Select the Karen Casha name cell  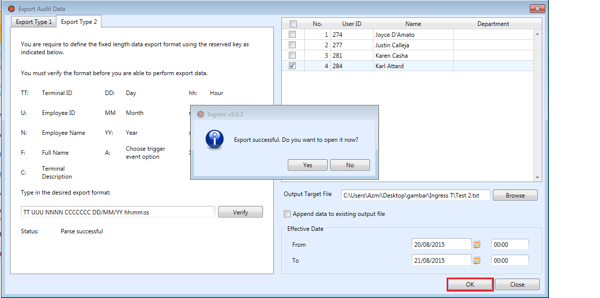pyautogui.click(x=413, y=55)
